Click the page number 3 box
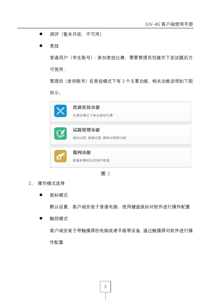Image resolution: width=211 pixels, height=300 pixels. point(105,287)
